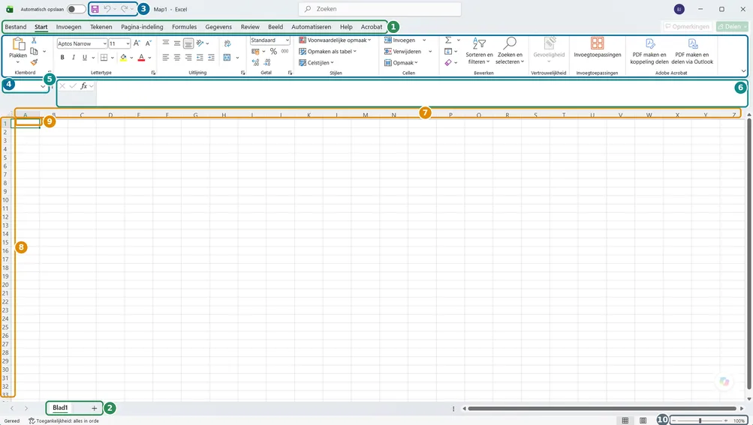Toggle center horizontal text alignment
This screenshot has width=753, height=425.
pyautogui.click(x=177, y=58)
